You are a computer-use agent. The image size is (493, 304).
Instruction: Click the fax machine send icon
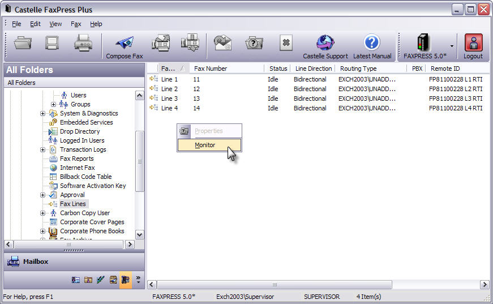pos(161,43)
